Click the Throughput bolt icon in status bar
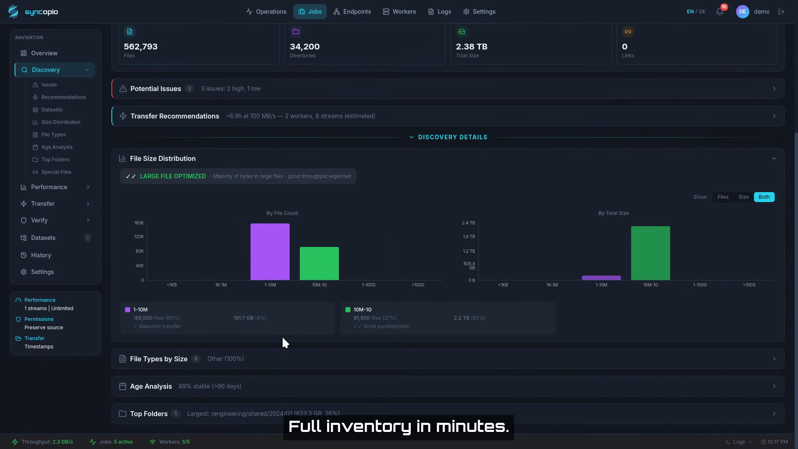This screenshot has width=798, height=449. (15, 442)
